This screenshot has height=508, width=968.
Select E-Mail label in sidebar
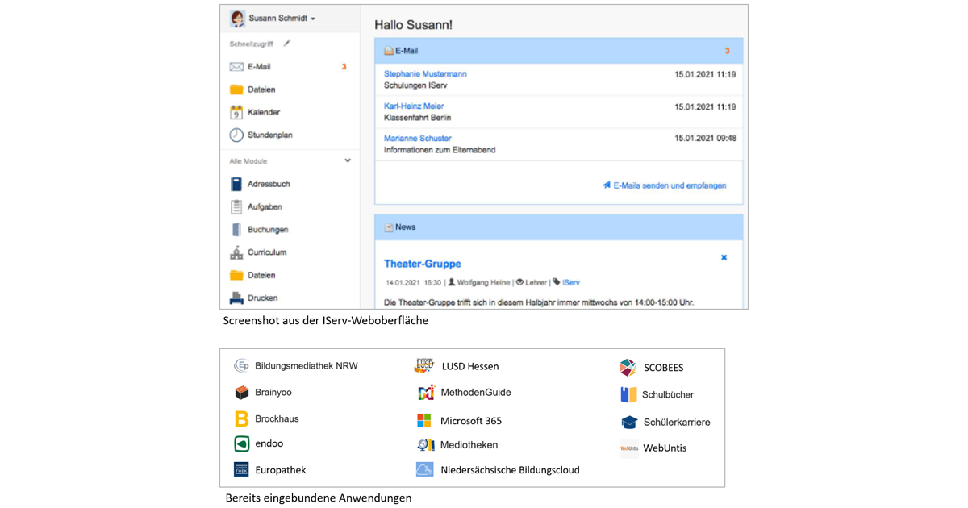pos(259,67)
